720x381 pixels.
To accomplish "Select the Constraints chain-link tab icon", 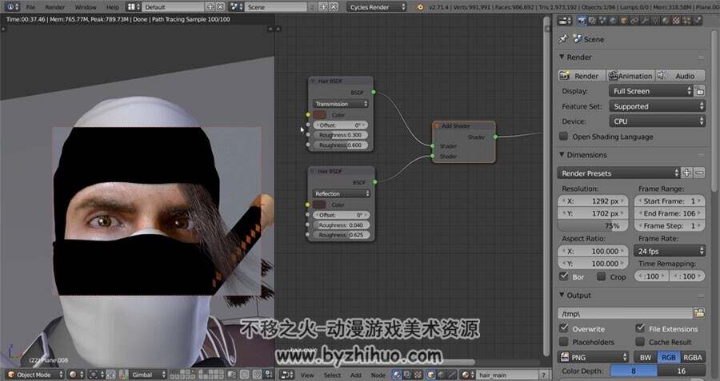I will click(x=634, y=21).
